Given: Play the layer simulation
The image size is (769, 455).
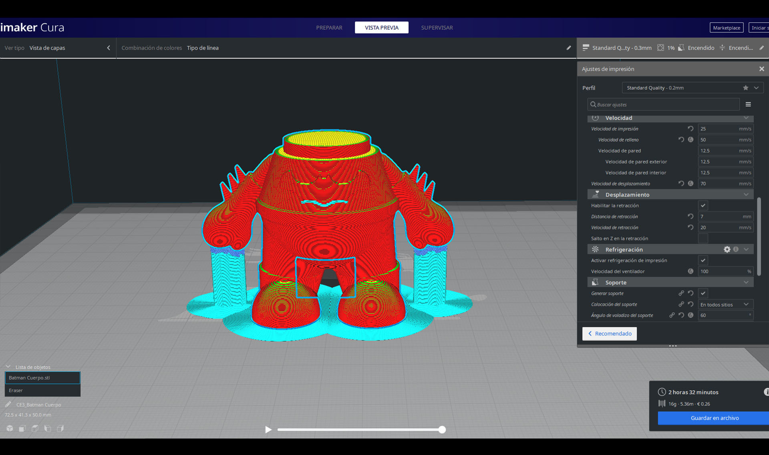Looking at the screenshot, I should click(268, 429).
